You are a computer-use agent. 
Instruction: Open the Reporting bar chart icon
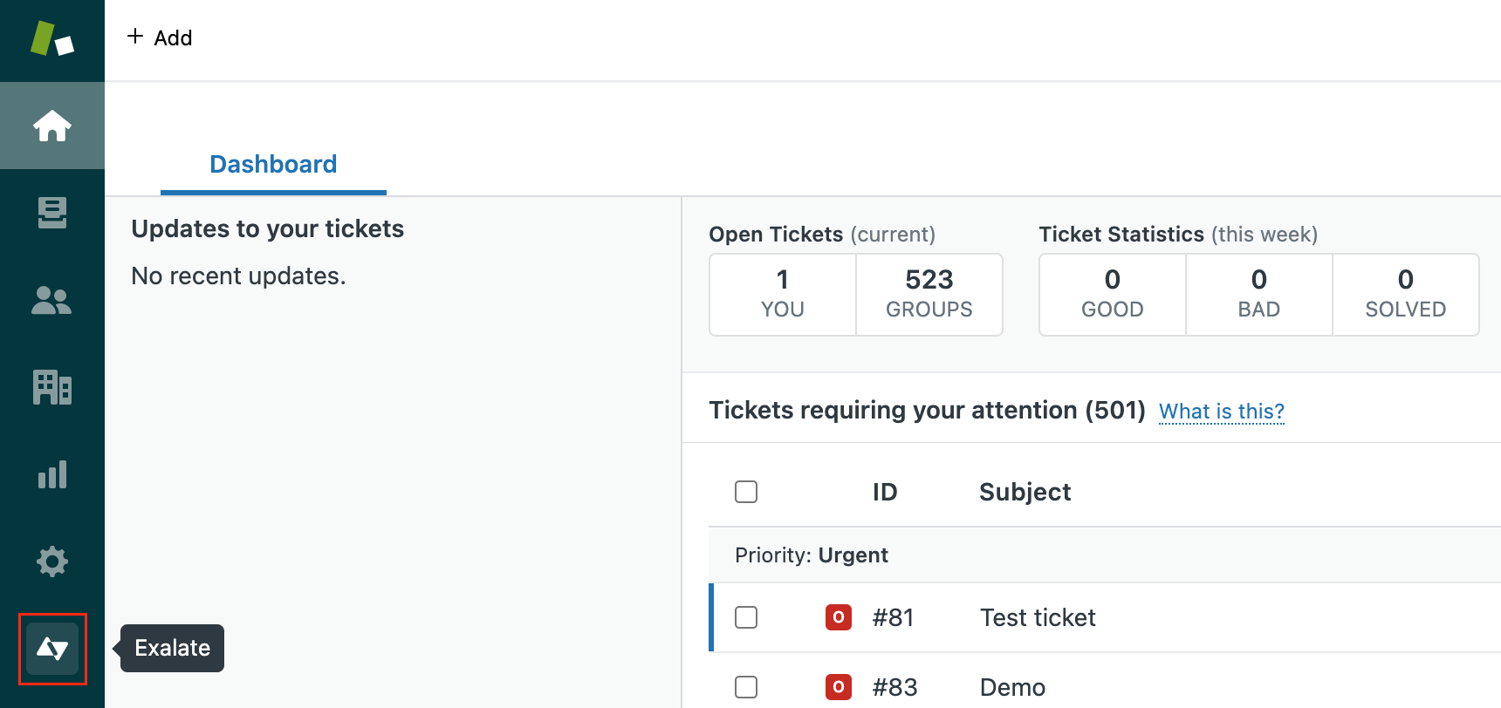52,474
